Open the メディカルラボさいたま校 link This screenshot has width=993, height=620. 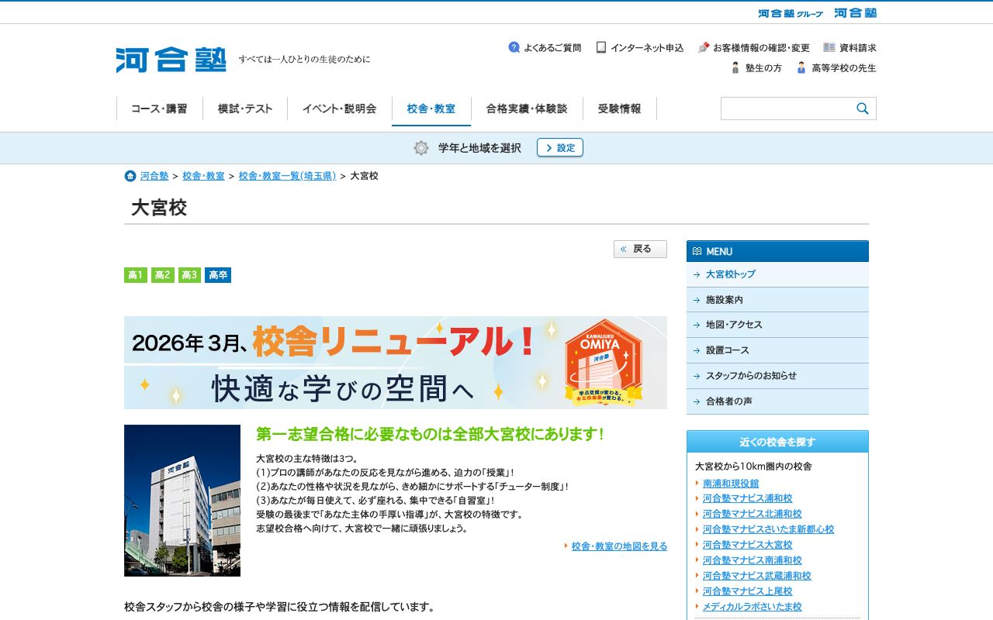click(x=753, y=607)
